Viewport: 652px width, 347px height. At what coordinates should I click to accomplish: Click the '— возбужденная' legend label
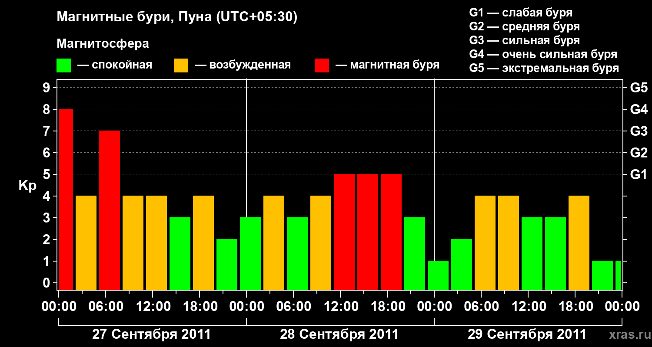point(243,65)
